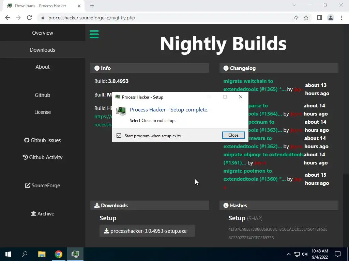The height and width of the screenshot is (261, 349).
Task: Click the Downloads section header
Action: pos(150,206)
